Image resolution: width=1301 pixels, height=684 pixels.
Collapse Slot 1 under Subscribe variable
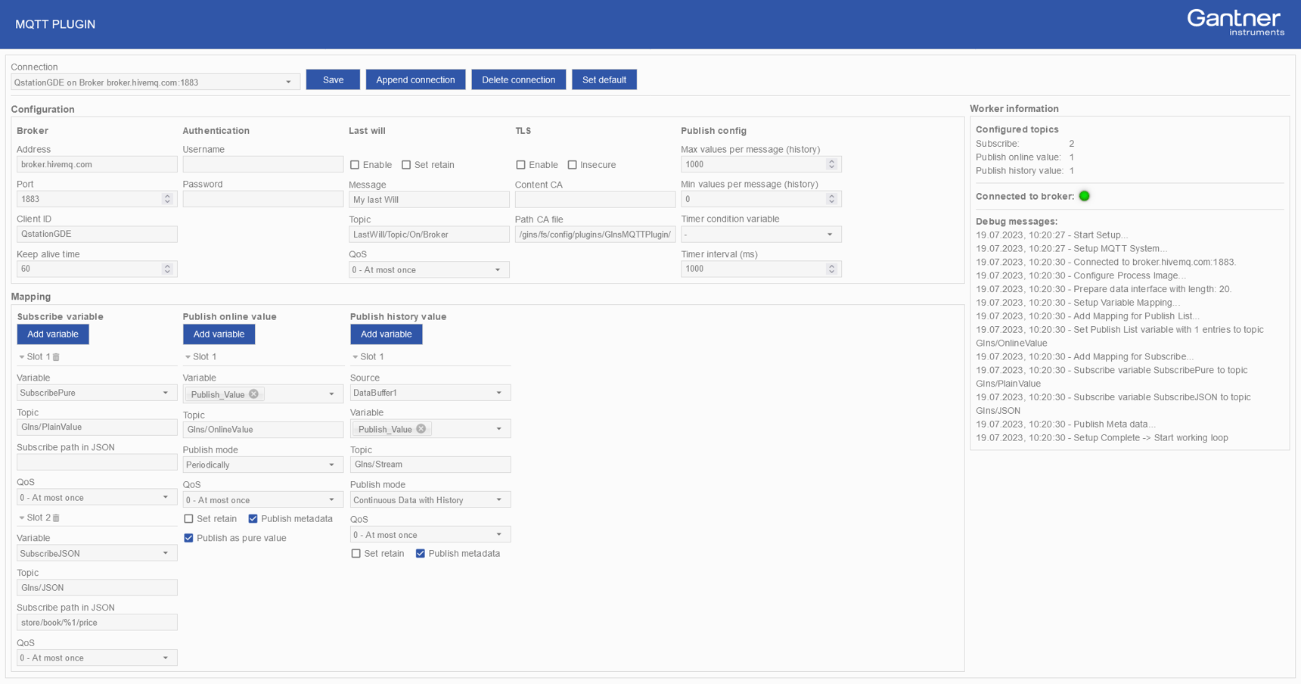tap(20, 356)
